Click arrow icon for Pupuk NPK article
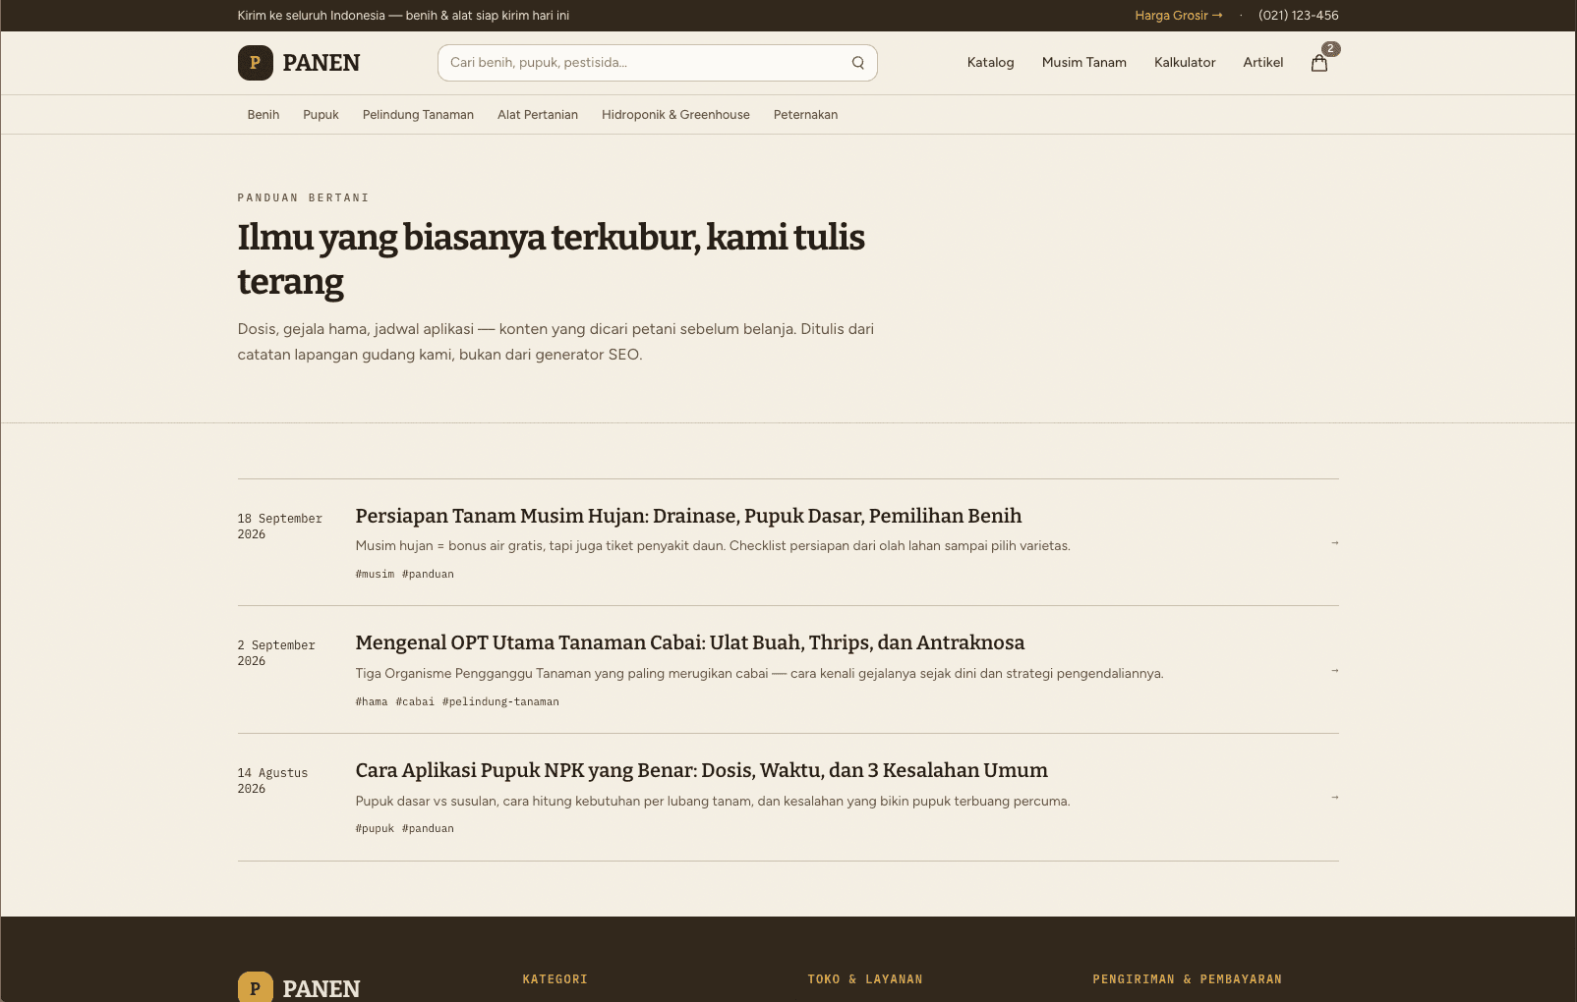This screenshot has width=1577, height=1002. pyautogui.click(x=1334, y=797)
